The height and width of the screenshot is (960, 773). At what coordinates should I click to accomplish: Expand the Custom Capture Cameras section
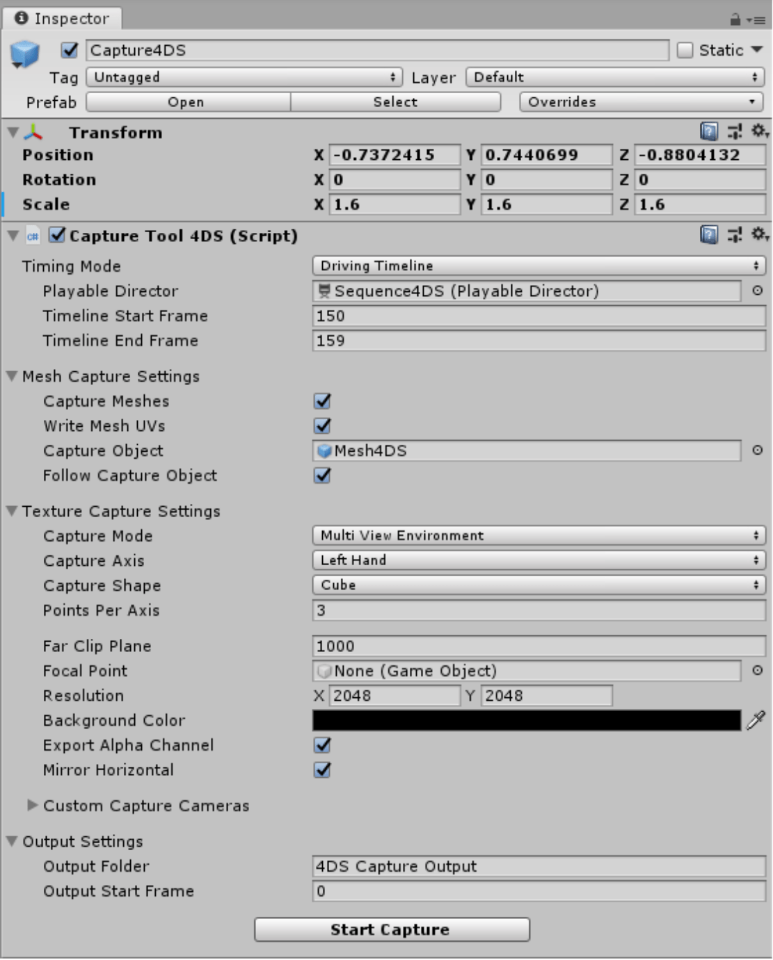[x=31, y=806]
